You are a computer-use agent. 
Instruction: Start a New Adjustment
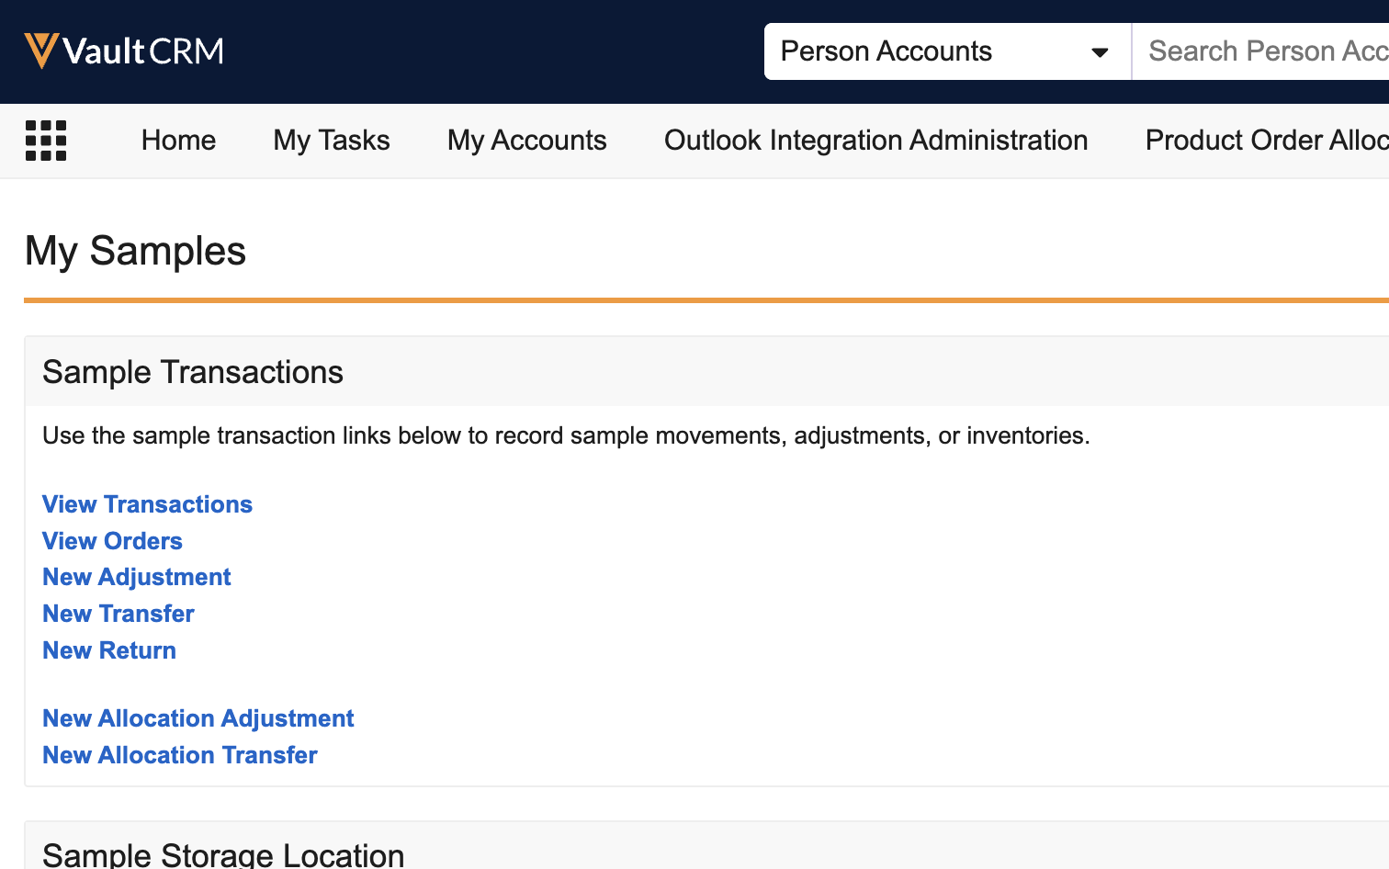point(137,577)
